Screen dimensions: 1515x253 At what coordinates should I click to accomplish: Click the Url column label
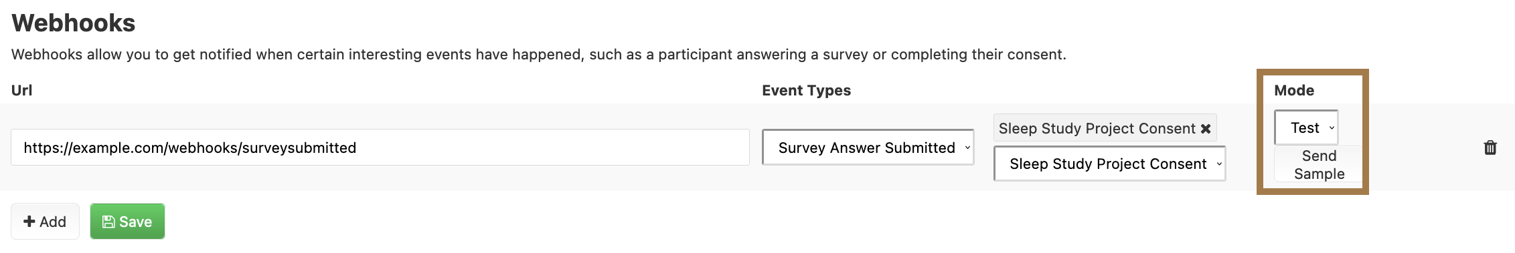pyautogui.click(x=21, y=90)
